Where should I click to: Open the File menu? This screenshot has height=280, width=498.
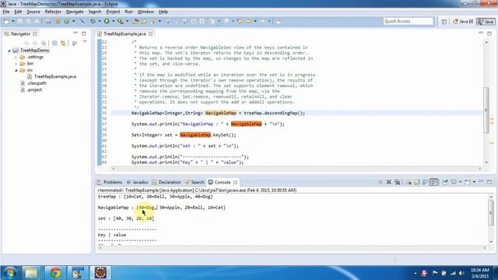click(x=6, y=12)
